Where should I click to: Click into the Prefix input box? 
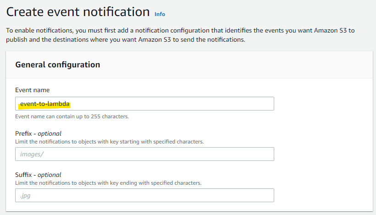[x=144, y=154]
